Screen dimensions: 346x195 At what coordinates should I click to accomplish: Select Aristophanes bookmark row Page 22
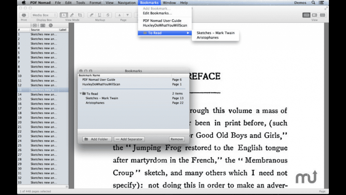point(133,103)
